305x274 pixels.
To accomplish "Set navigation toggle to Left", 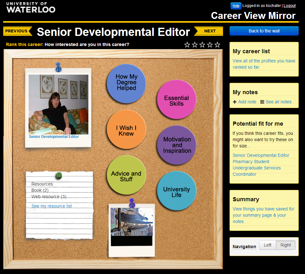I will click(268, 245).
